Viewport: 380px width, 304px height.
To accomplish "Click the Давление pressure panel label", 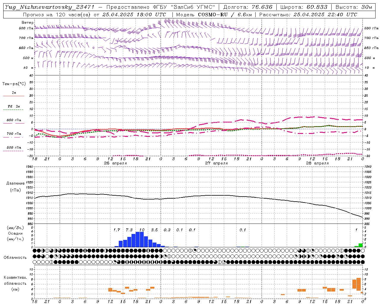I will pos(15,183).
